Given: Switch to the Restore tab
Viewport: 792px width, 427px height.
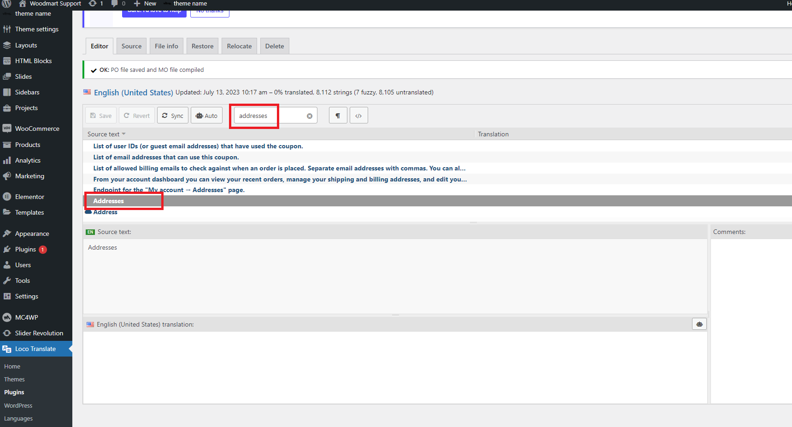Looking at the screenshot, I should (x=203, y=46).
